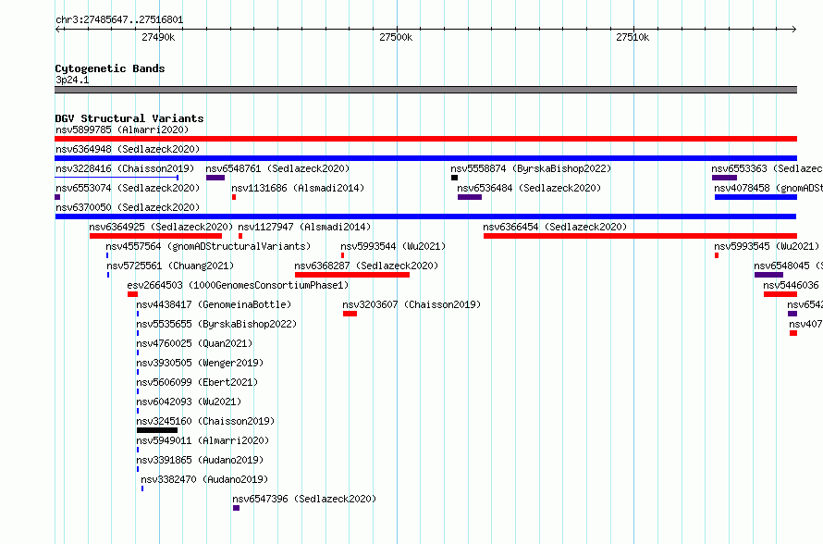
Task: Open variant nsv6370050 (Sedlazeck2020) label
Action: point(128,207)
